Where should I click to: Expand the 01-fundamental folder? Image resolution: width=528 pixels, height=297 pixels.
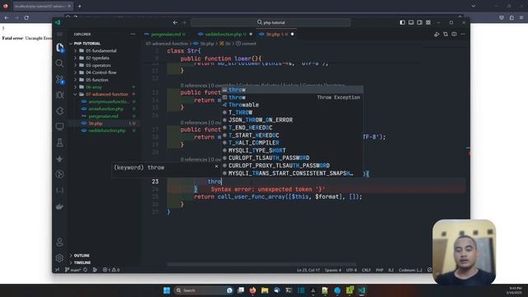(104, 51)
